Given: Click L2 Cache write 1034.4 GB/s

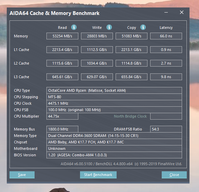Looking at the screenshot, I should [97, 63].
